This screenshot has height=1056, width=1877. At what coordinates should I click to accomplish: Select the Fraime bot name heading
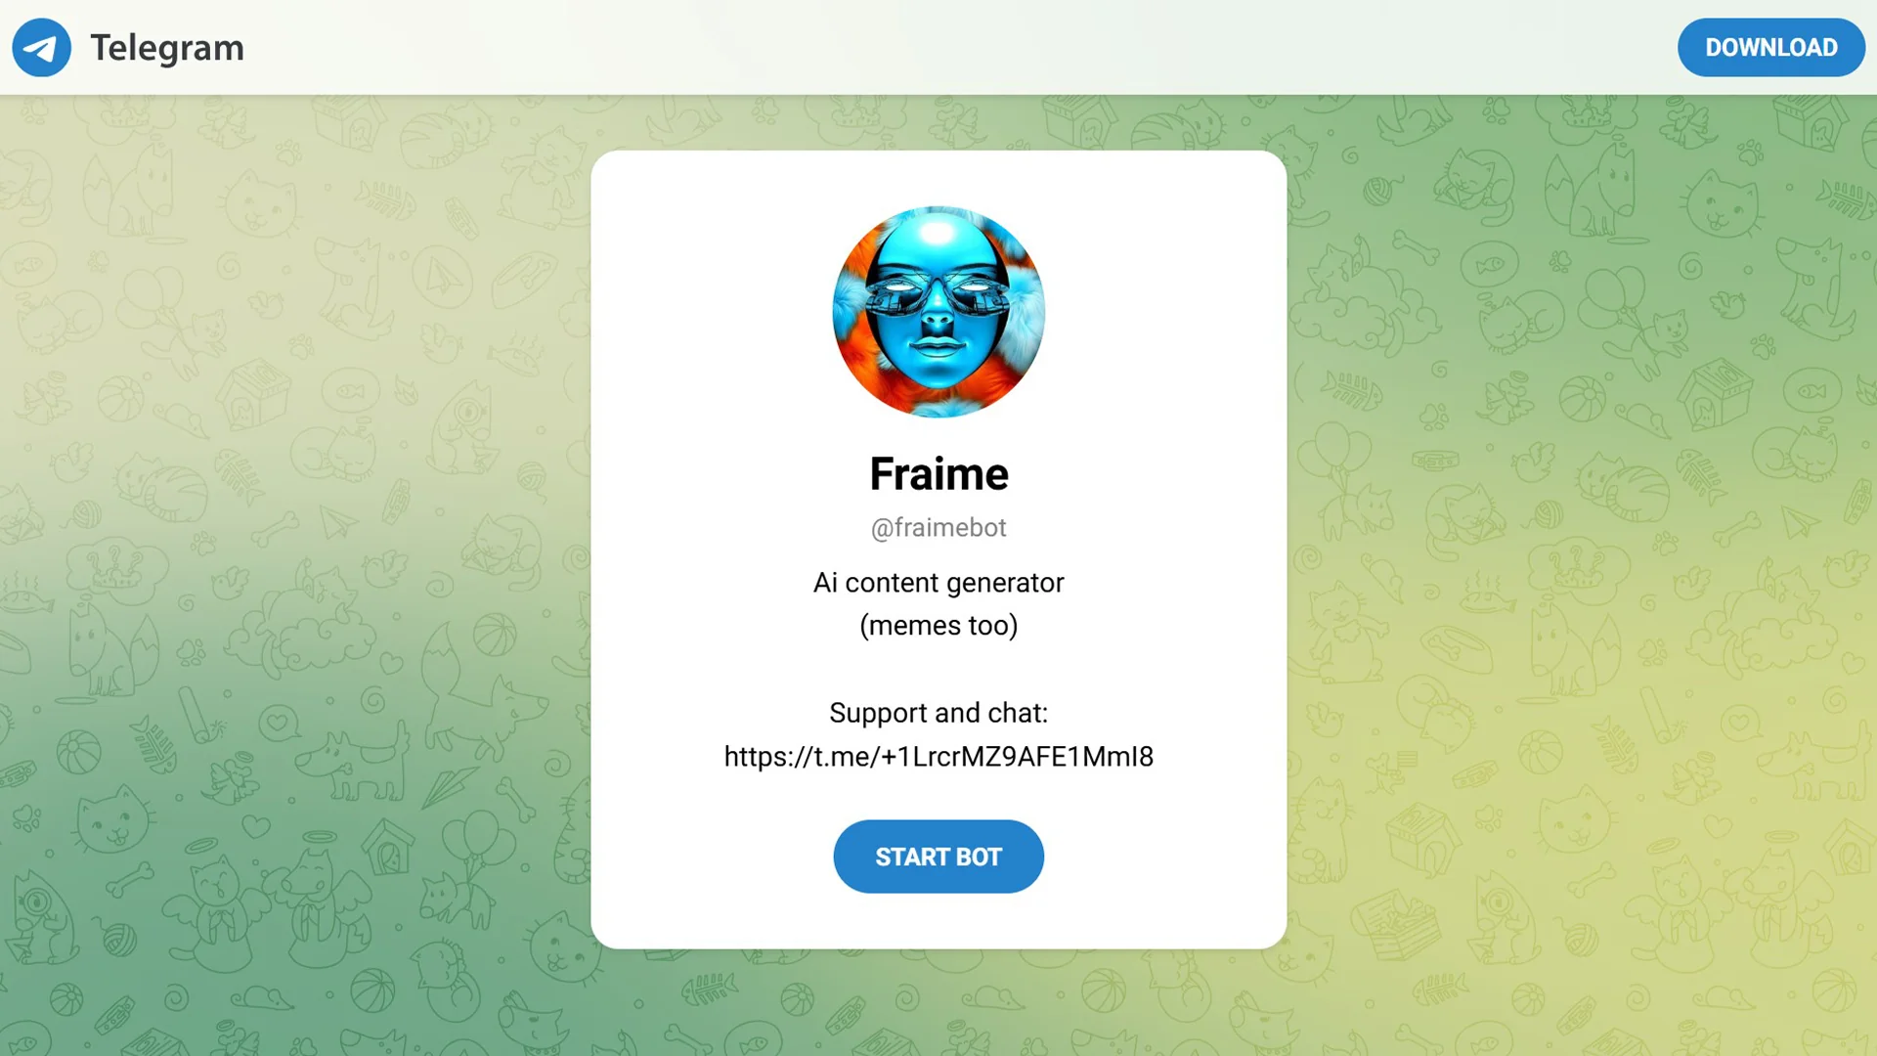click(x=938, y=474)
